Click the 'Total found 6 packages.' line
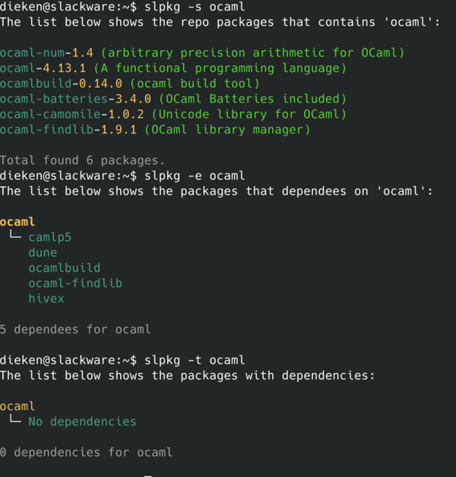This screenshot has width=456, height=477. (x=82, y=160)
